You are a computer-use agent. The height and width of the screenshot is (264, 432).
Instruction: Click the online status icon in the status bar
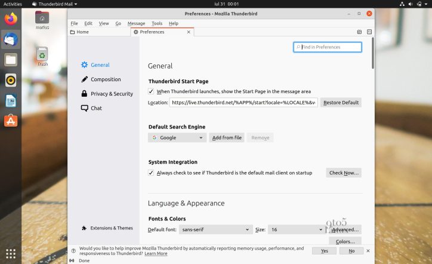(72, 260)
